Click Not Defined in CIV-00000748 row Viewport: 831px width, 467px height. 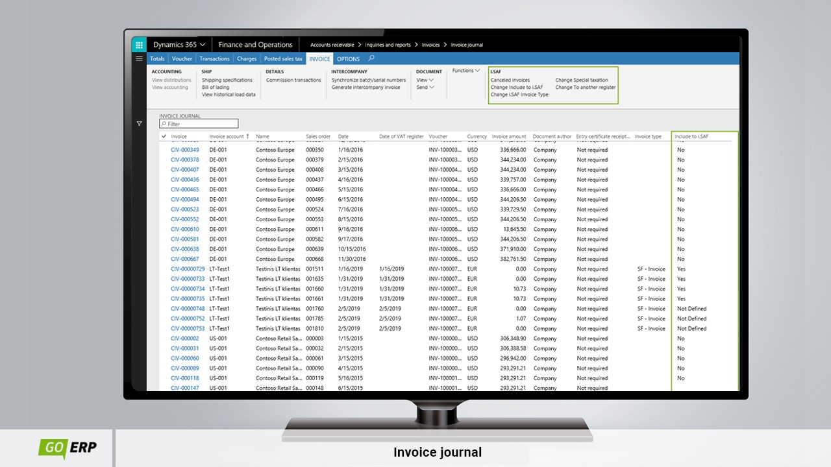tap(691, 309)
